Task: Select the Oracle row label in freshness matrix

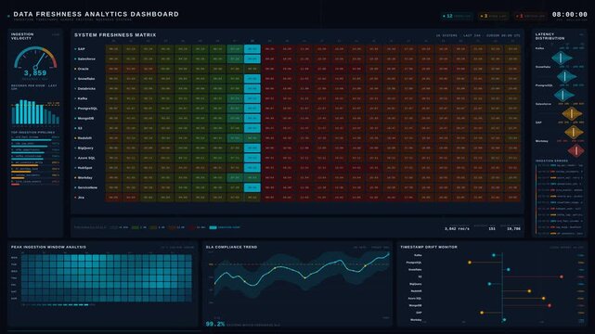Action: pos(84,69)
